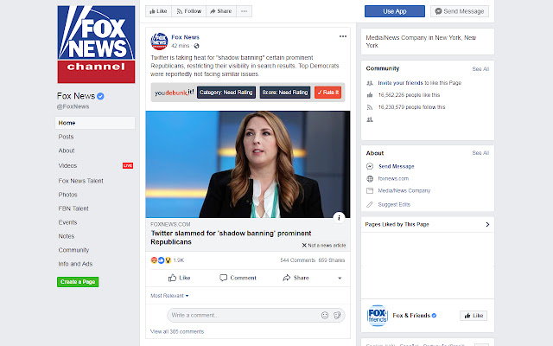This screenshot has height=346, width=553.
Task: Open the 'Twitter slammed for shadow banning' headline
Action: 231,238
